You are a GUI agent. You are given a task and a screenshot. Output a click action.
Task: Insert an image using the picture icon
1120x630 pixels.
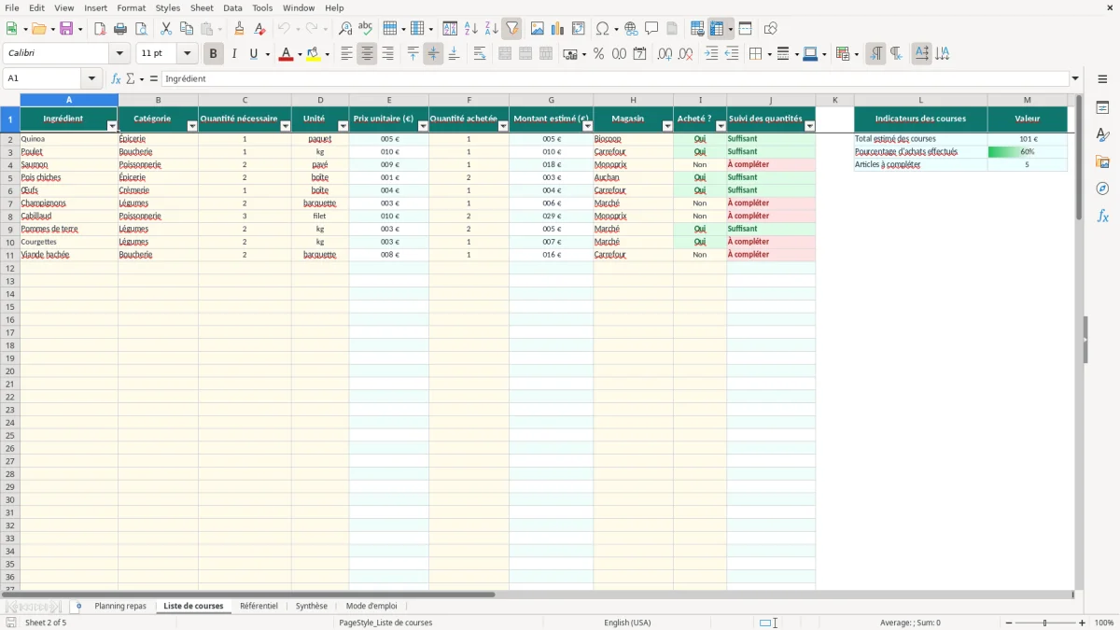coord(537,29)
